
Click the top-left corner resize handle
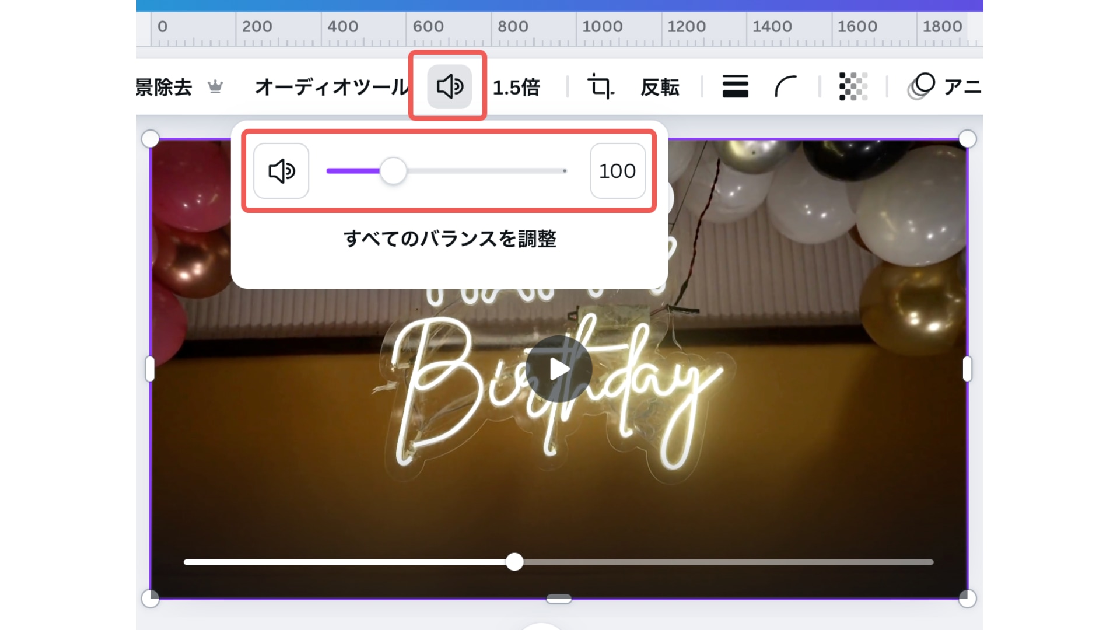(150, 139)
